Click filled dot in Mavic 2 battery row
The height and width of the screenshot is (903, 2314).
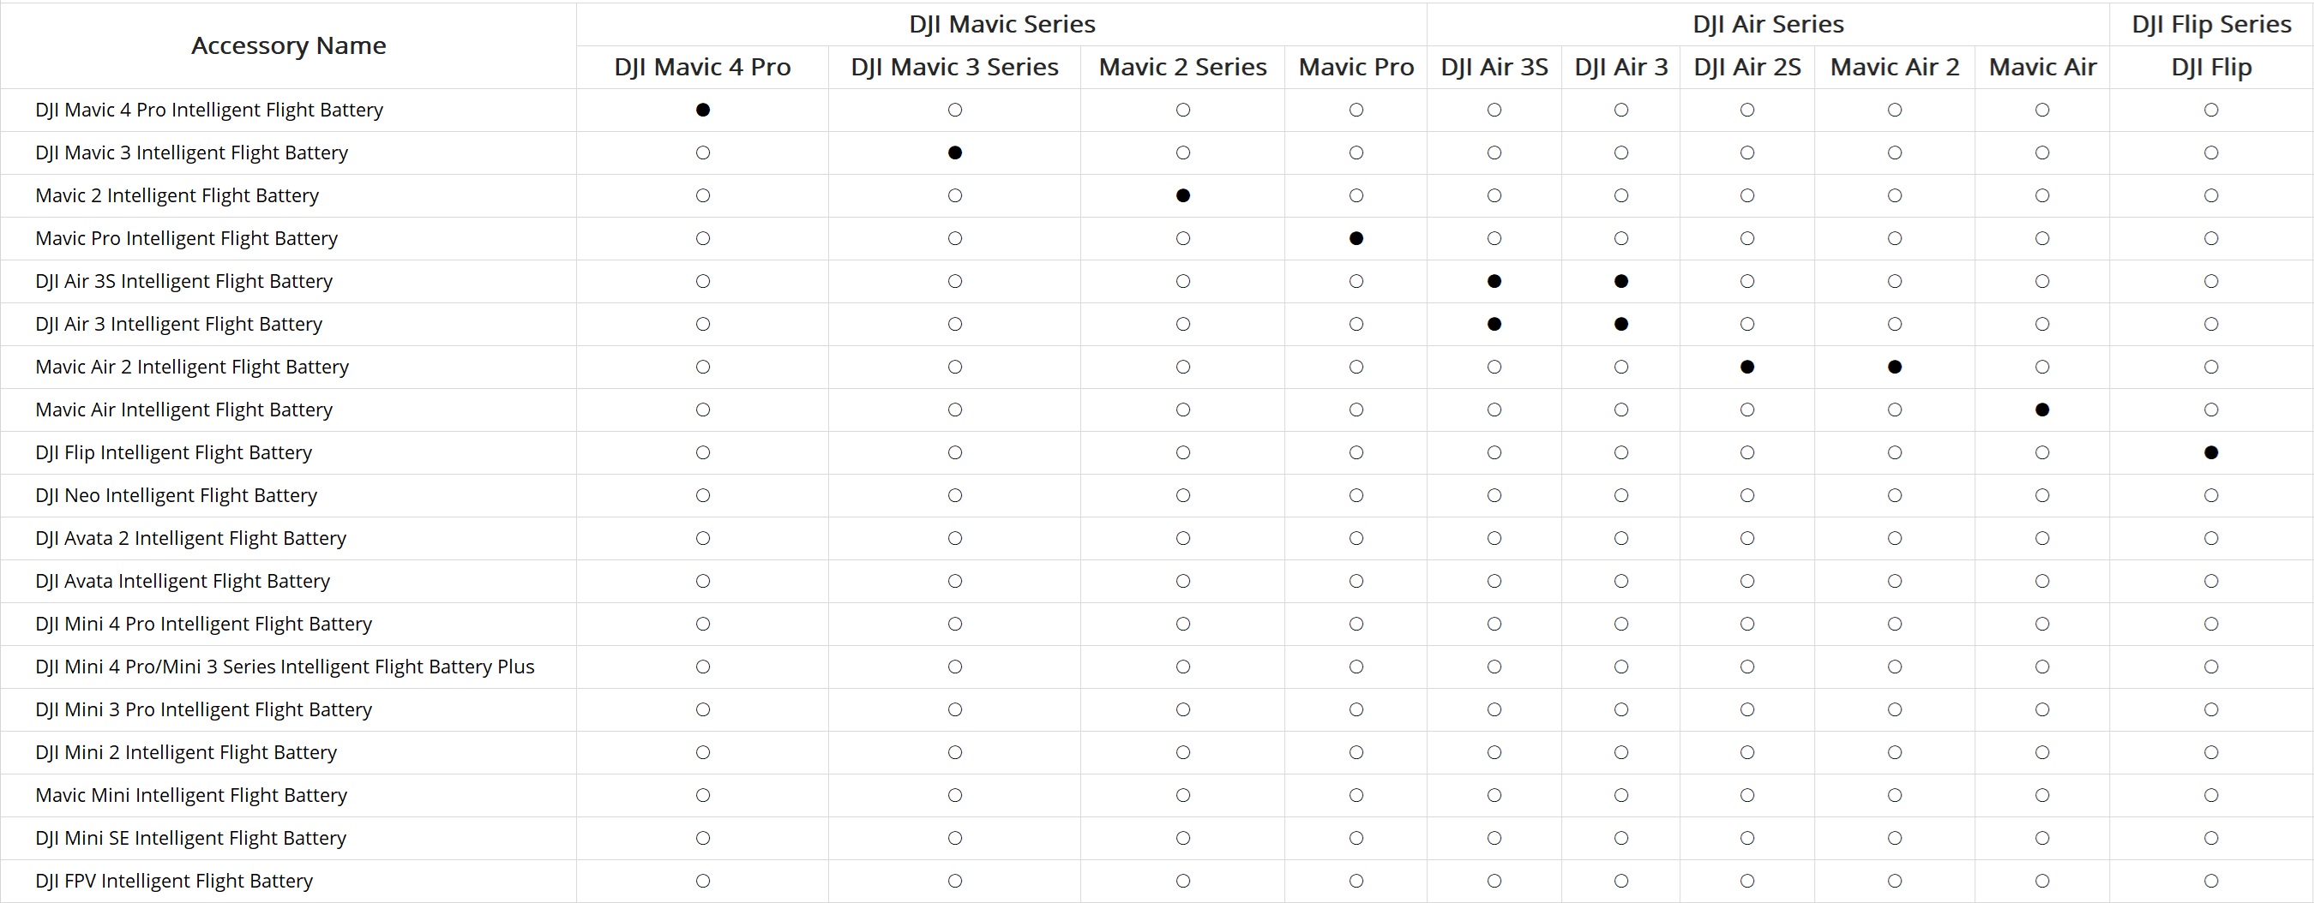point(1183,195)
